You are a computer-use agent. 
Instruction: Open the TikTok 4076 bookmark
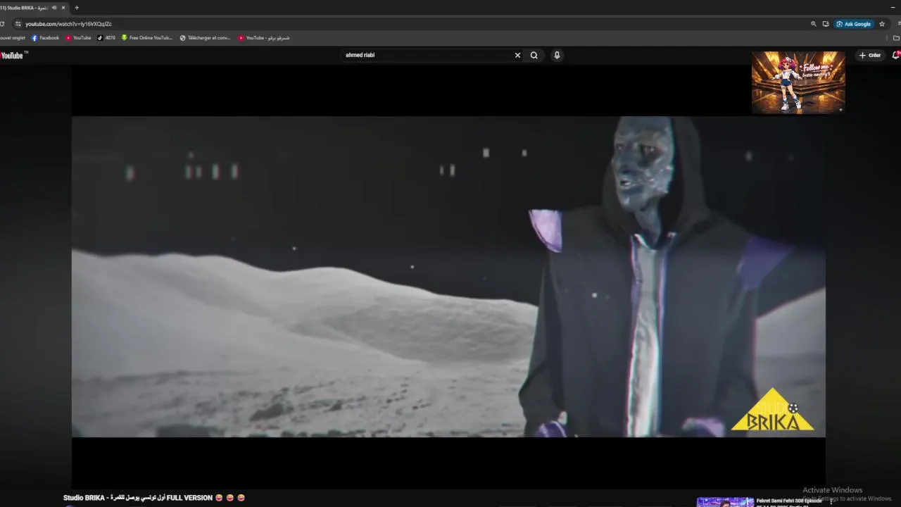[x=106, y=38]
